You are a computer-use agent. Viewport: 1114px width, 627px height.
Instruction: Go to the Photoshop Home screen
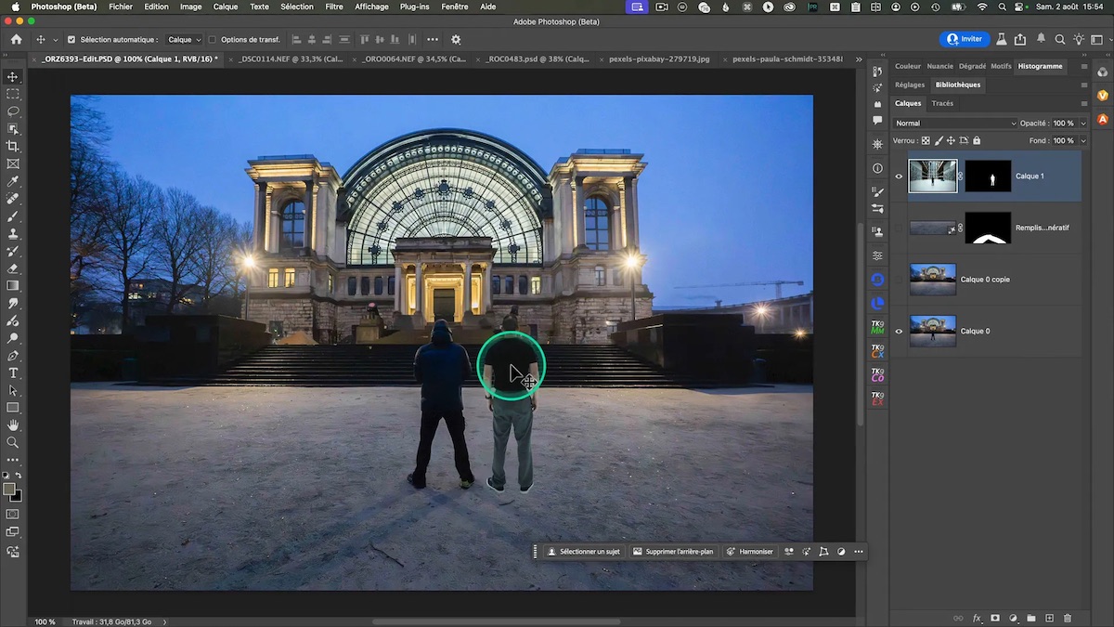tap(16, 40)
